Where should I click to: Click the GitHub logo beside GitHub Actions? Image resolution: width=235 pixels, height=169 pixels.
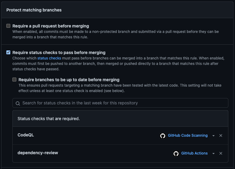[176, 154]
